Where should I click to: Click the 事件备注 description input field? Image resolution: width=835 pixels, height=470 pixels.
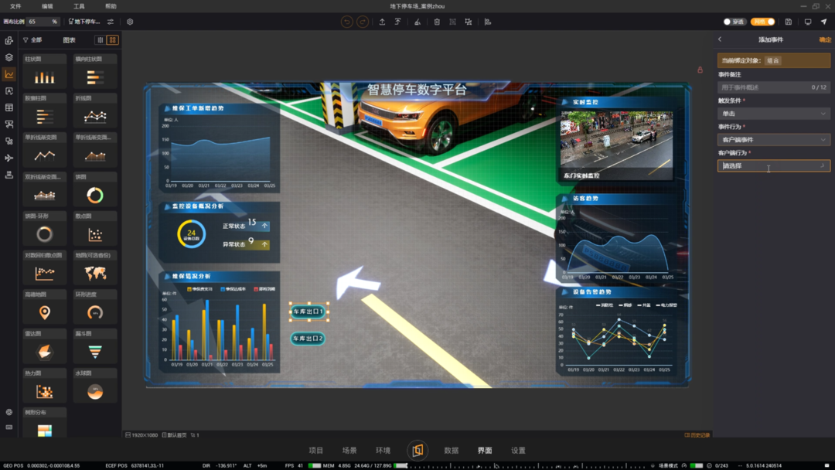765,87
